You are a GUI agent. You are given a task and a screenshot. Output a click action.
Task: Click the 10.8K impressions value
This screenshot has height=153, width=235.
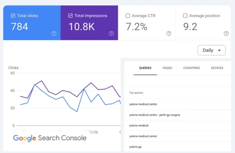[82, 27]
